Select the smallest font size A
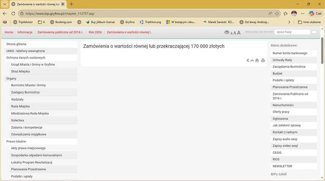 point(231,33)
